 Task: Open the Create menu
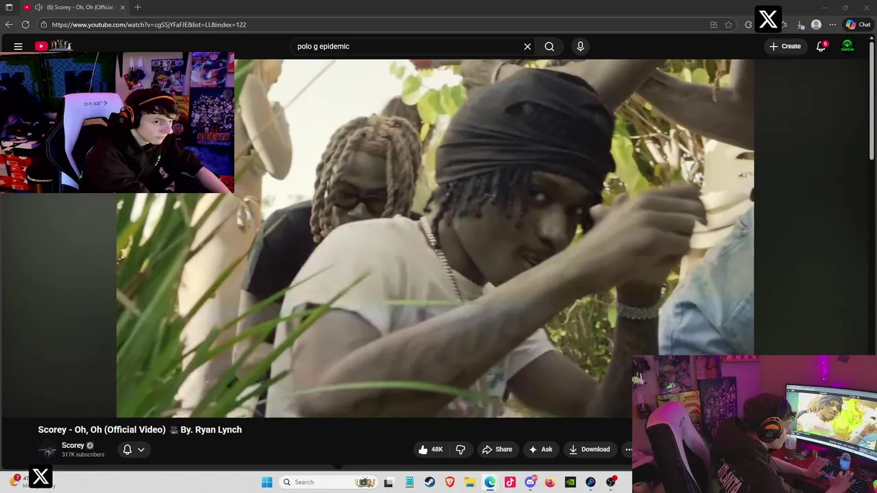(x=785, y=47)
